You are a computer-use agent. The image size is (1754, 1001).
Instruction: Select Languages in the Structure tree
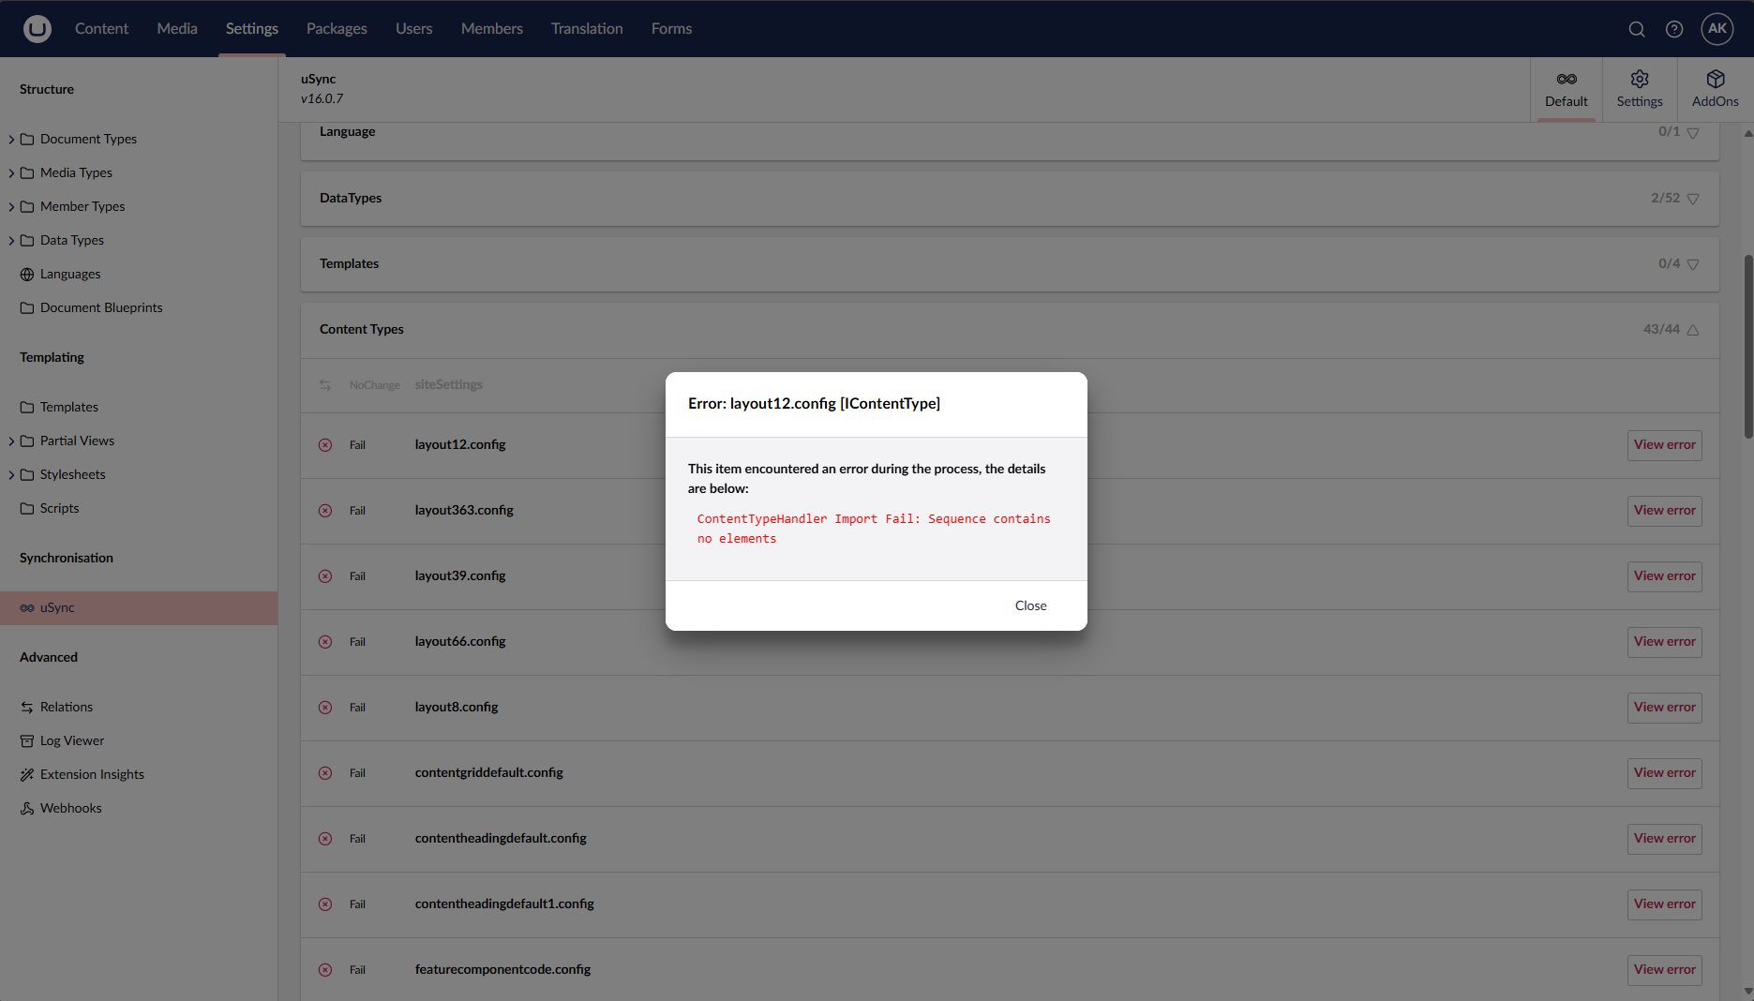coord(70,274)
